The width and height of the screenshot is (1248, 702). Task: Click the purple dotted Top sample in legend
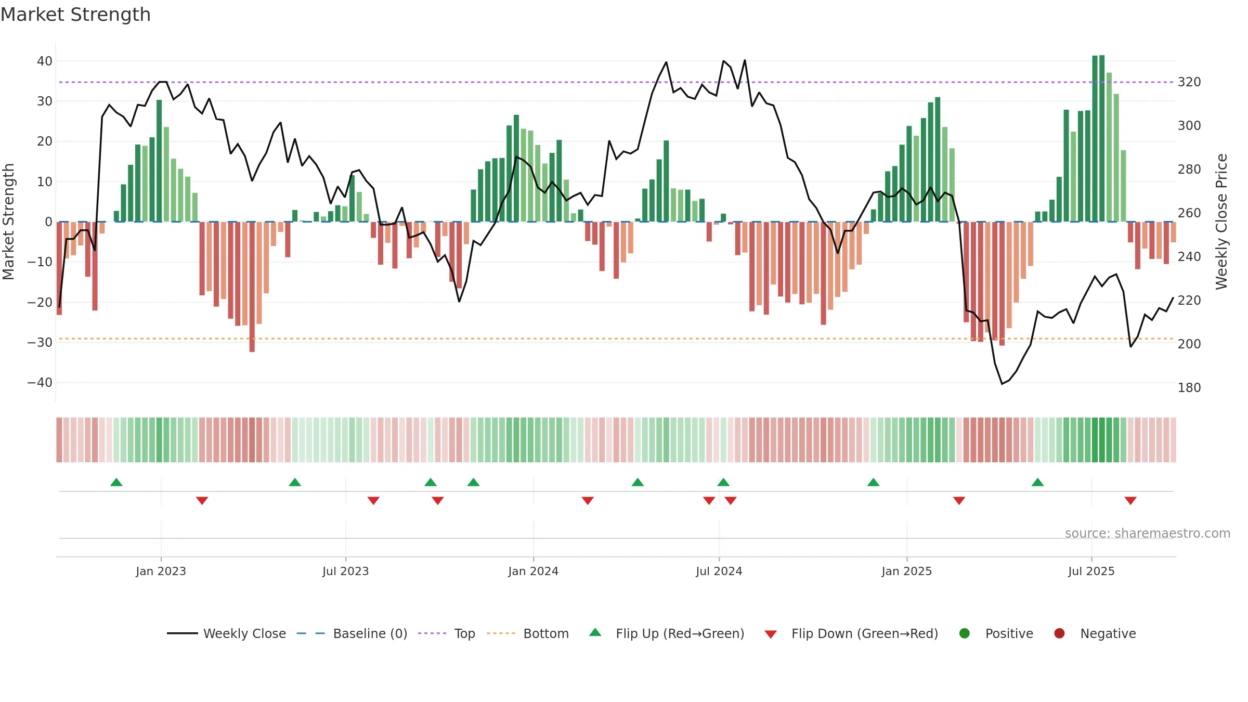click(x=432, y=633)
